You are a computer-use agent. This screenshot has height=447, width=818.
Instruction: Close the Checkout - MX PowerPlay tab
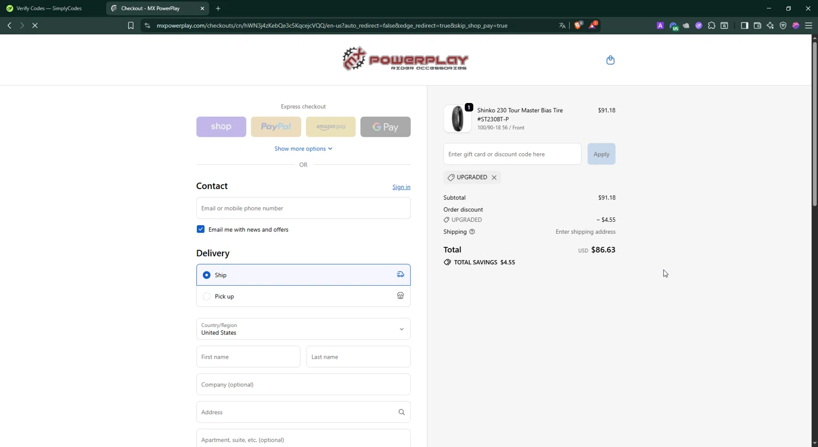pos(202,8)
